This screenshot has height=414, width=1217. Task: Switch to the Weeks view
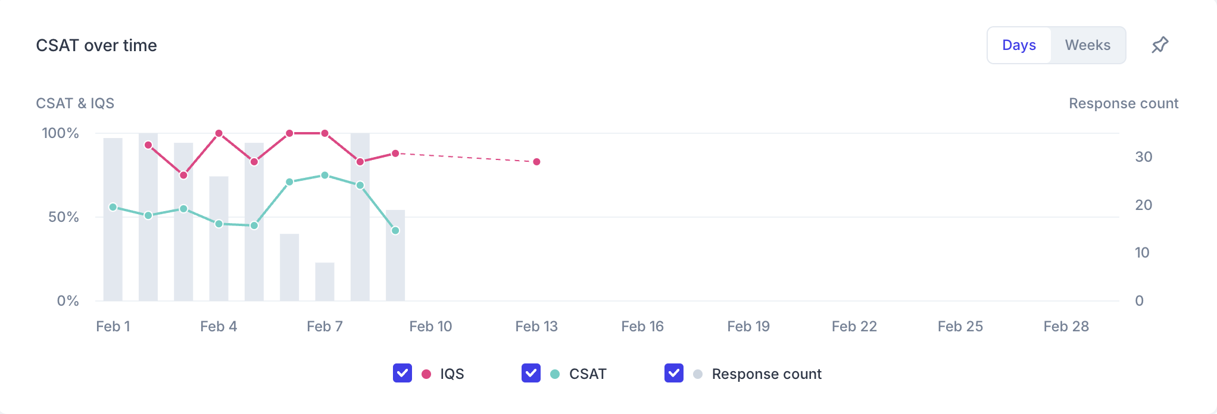1088,45
